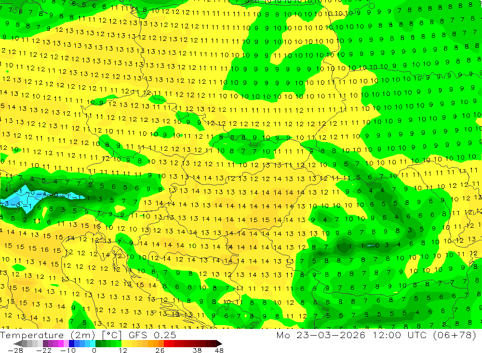
Task: Click the '12' legend label under the colorbar
Action: coord(122,351)
